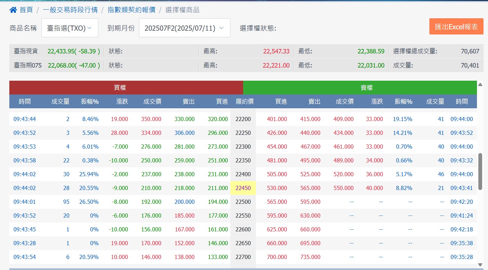This screenshot has width=488, height=270.
Task: Click the put-side 振幅% column header
Action: click(x=404, y=101)
